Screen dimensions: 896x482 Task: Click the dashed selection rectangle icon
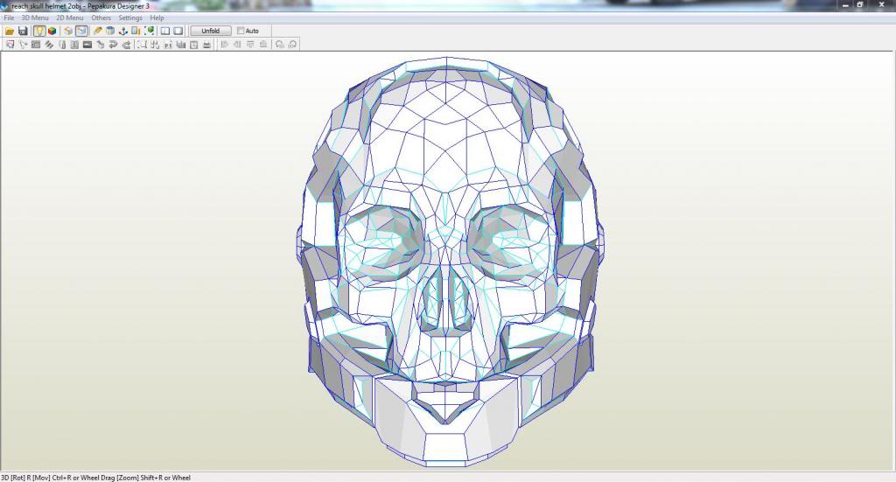(x=142, y=45)
